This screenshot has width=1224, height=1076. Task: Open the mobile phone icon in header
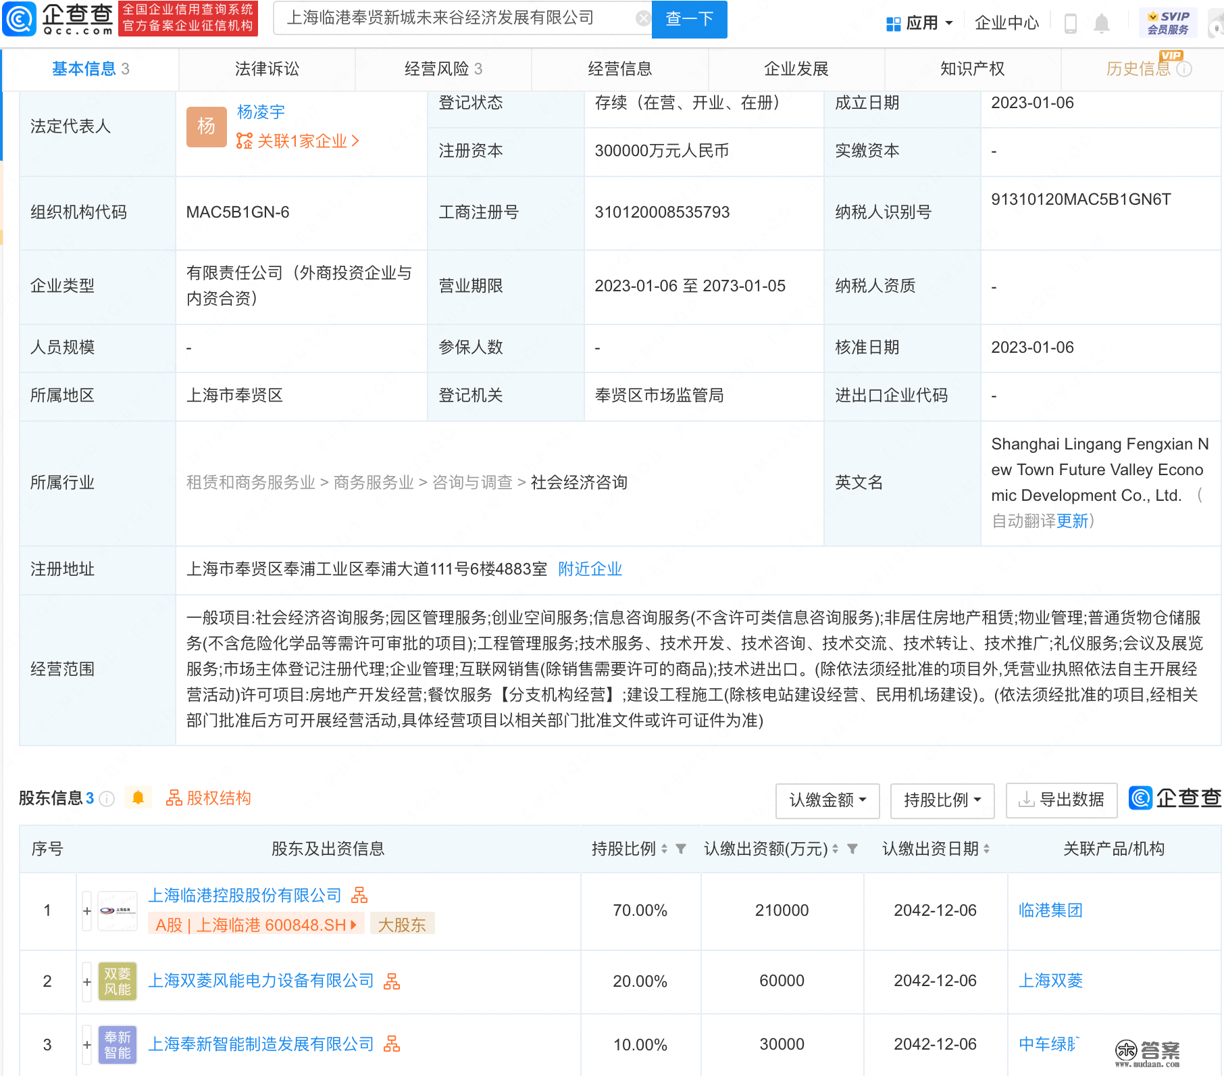1071,24
